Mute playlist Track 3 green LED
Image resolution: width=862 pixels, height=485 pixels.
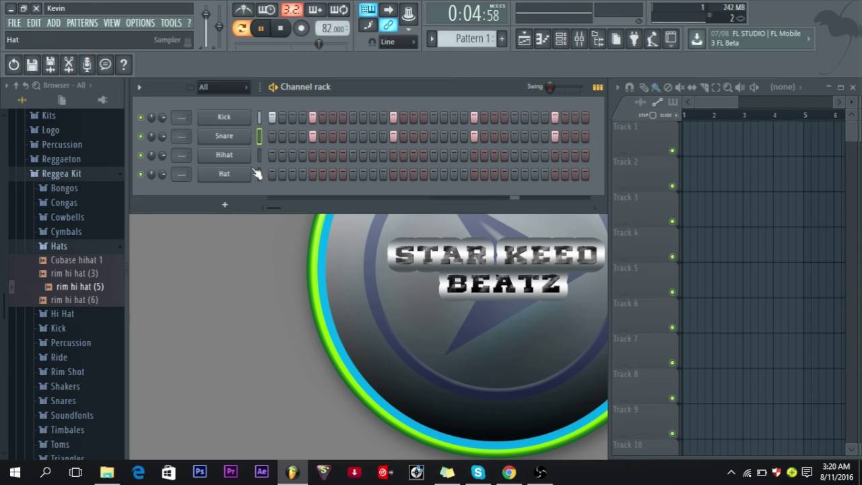pyautogui.click(x=672, y=222)
